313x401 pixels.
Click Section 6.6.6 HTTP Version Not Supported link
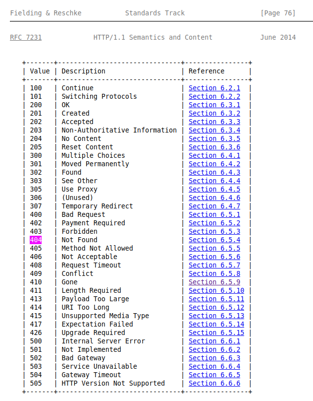214,383
